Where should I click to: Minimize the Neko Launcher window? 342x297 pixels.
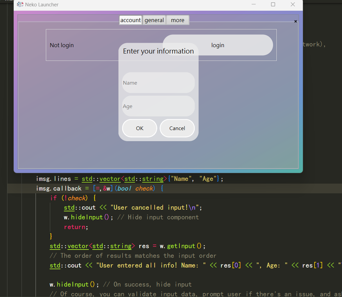[x=253, y=4]
